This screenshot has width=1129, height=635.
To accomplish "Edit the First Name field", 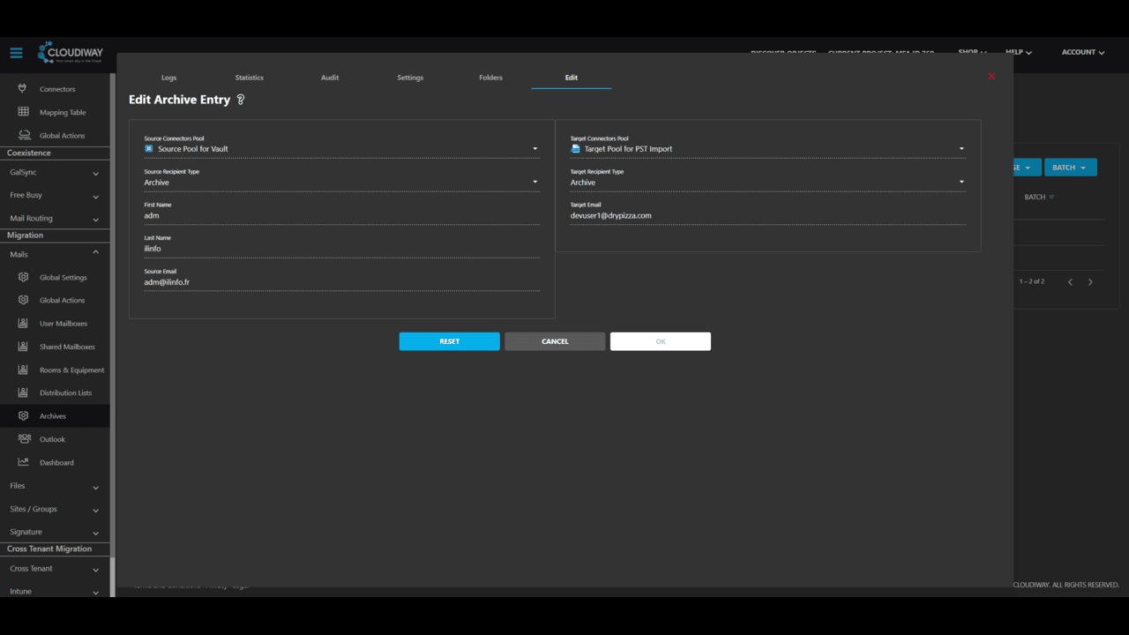I will 342,216.
